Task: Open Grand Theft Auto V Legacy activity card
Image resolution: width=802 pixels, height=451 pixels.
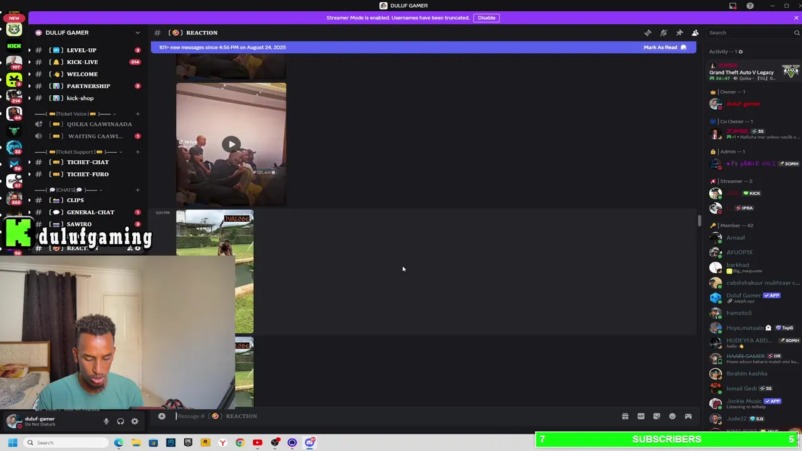Action: coord(753,71)
